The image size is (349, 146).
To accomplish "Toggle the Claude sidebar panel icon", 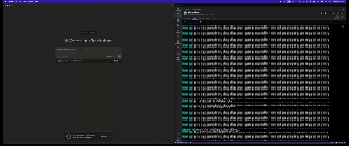I will 13,6.
